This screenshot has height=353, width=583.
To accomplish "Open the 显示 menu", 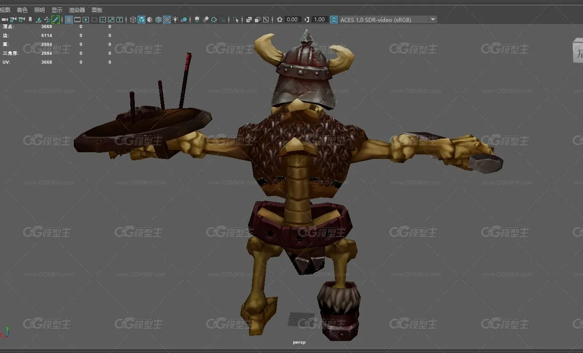I will point(57,10).
